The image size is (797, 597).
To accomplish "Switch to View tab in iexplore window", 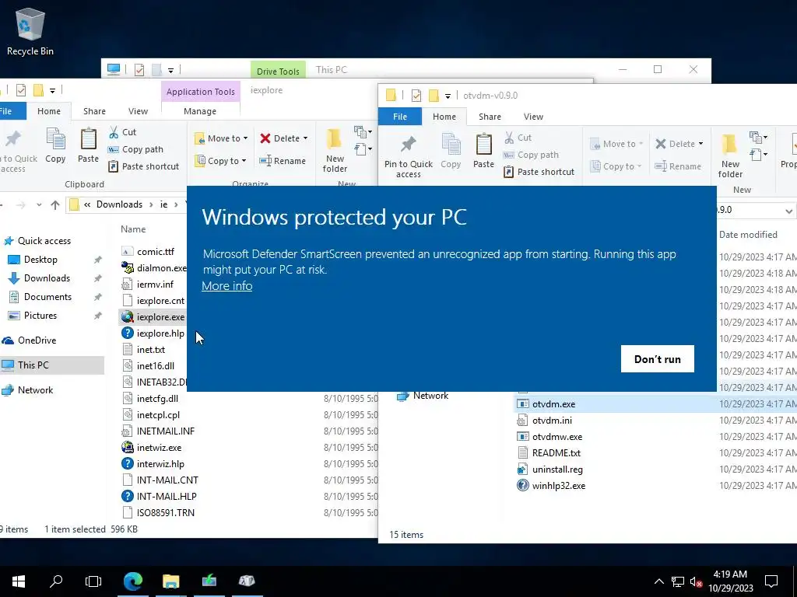I will pos(138,111).
